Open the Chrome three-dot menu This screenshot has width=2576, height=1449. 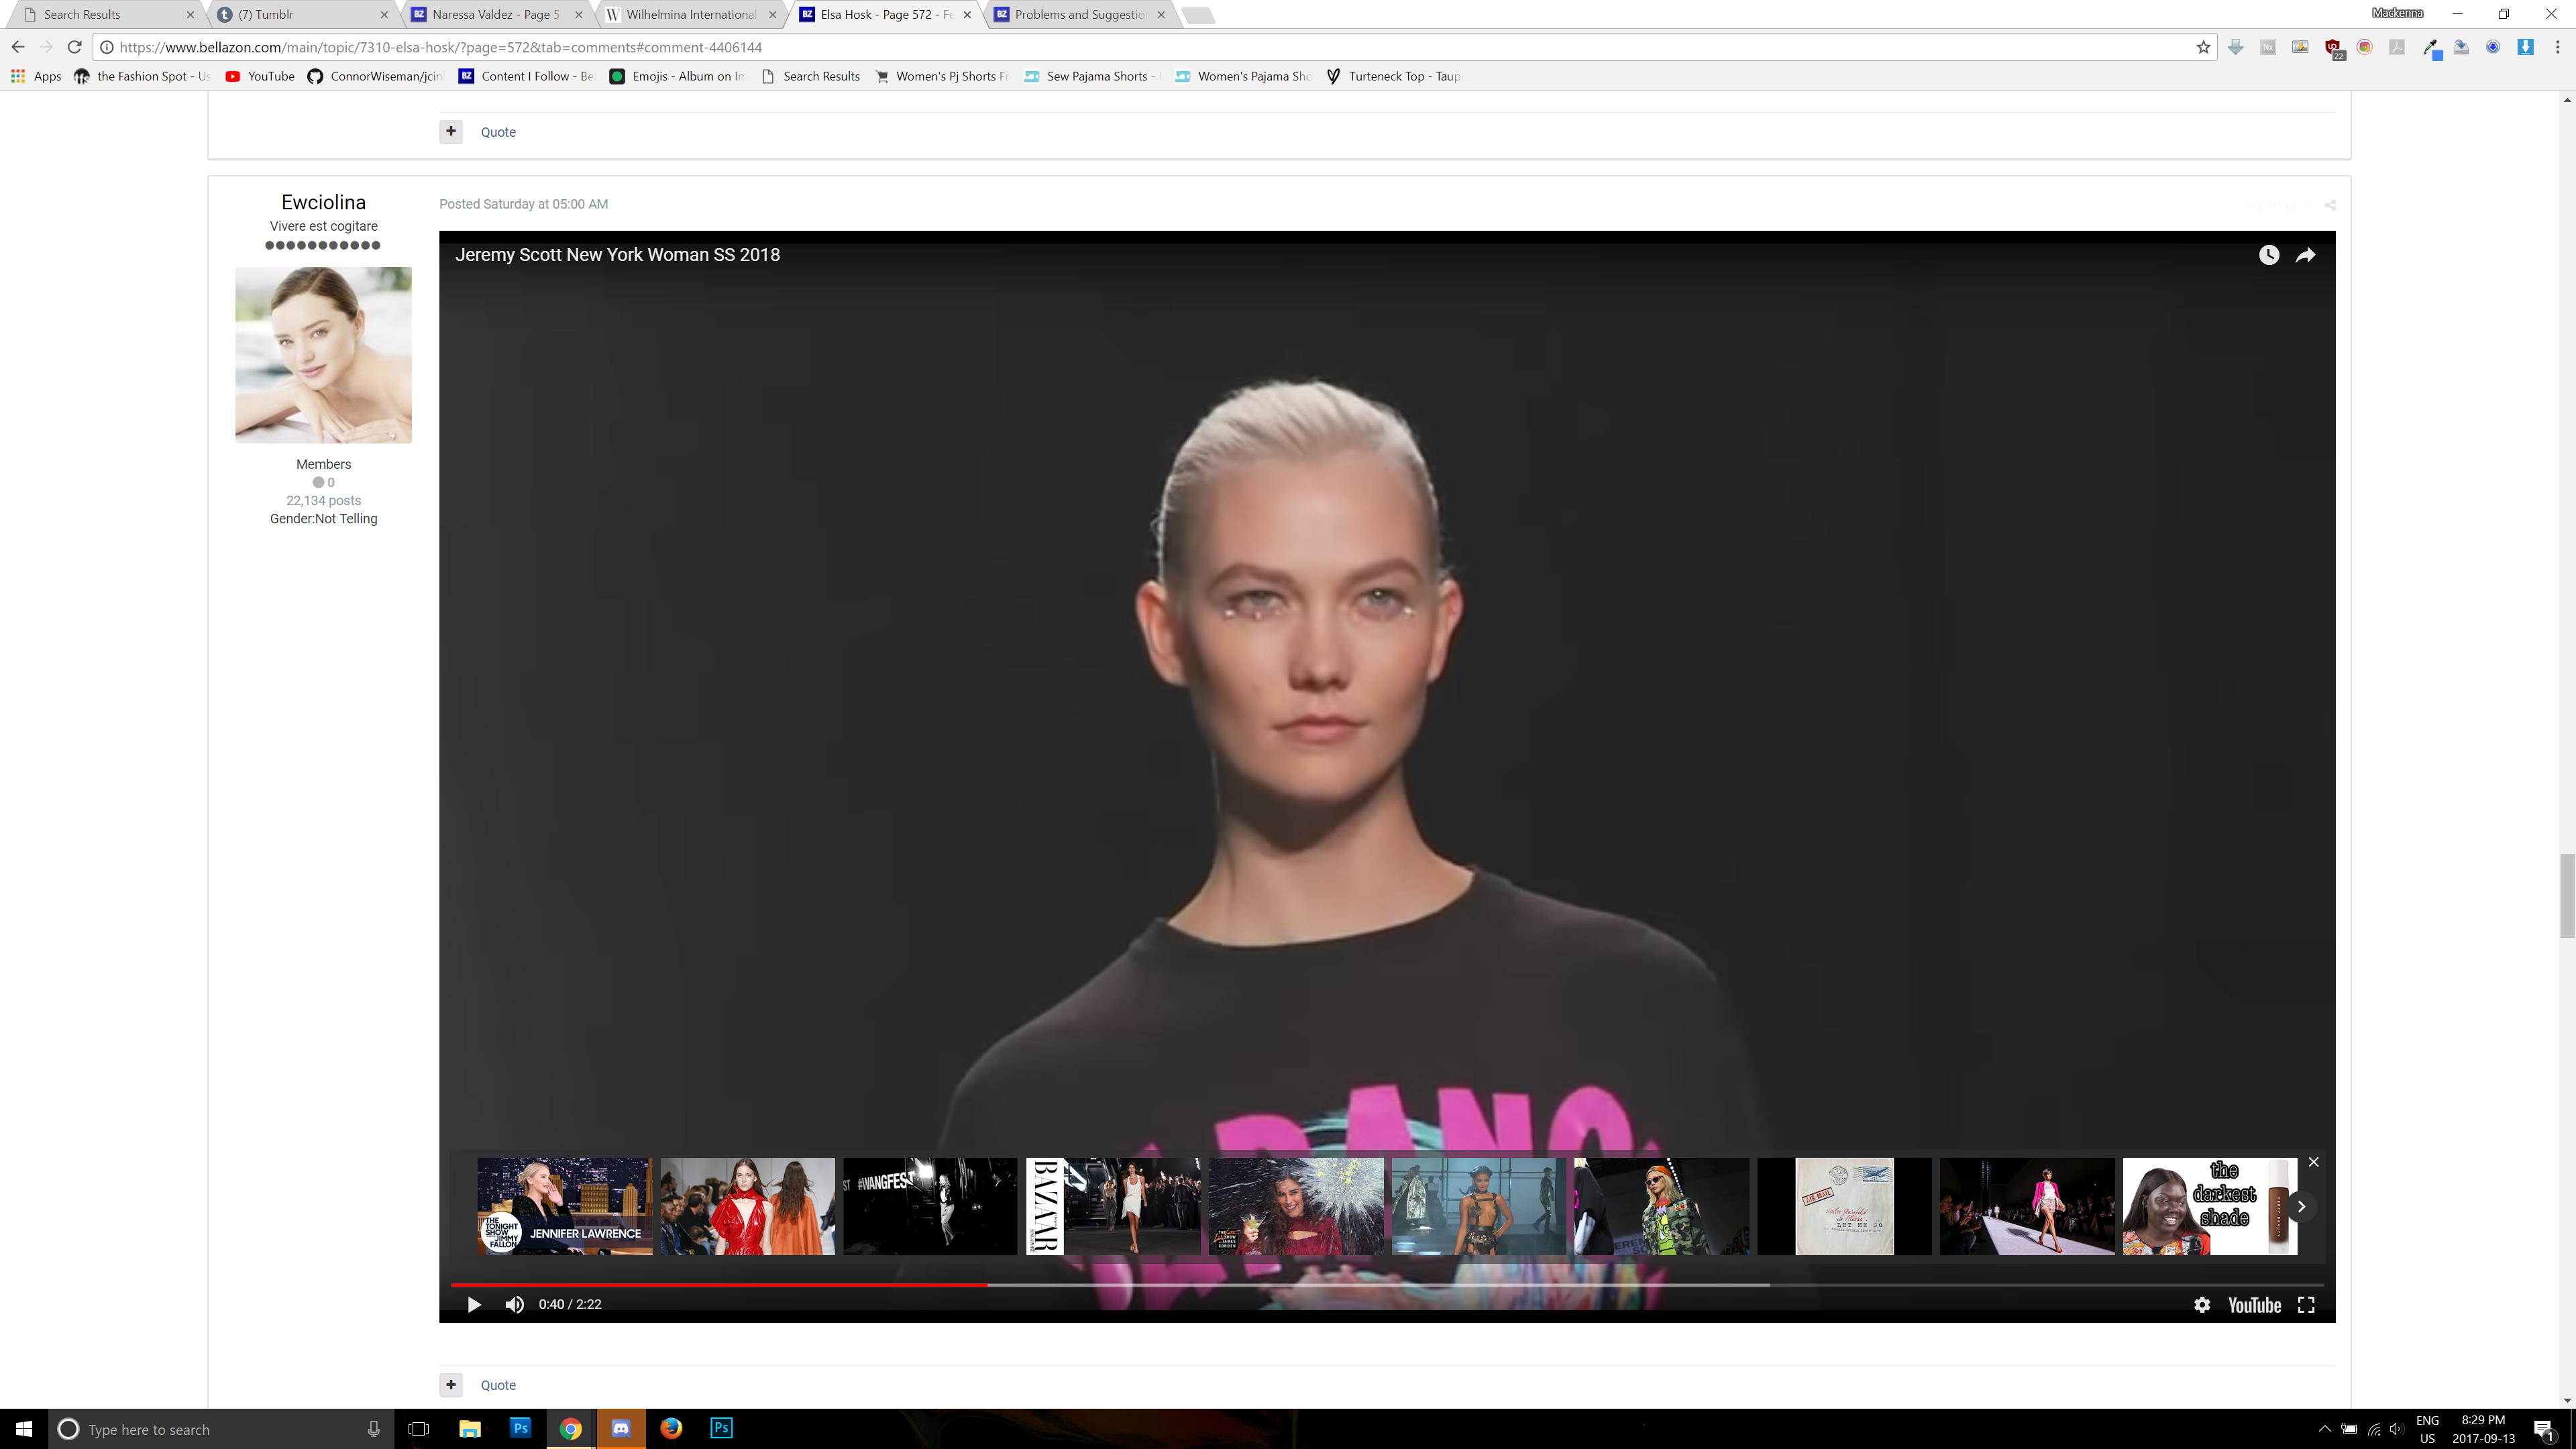coord(2557,47)
